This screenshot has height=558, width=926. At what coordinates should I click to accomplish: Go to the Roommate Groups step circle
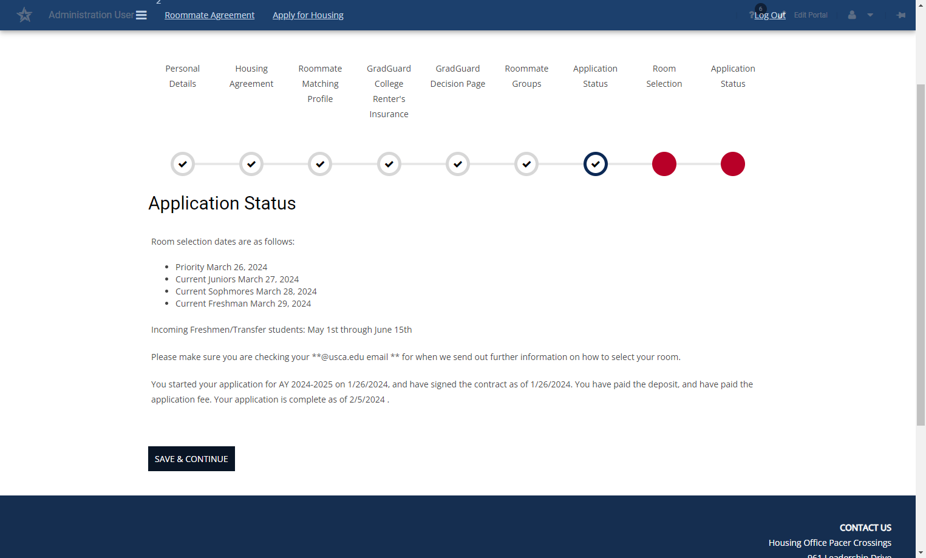pos(526,164)
